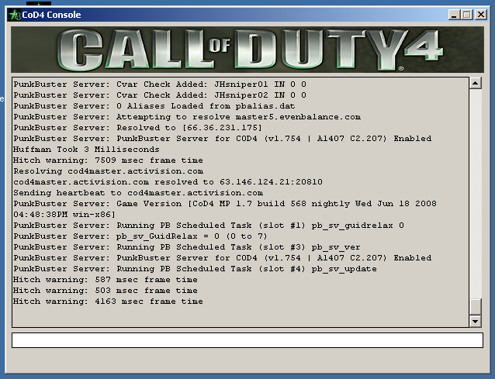Viewport: 495px width, 379px height.
Task: Click the '(slot #4) pb_sv_update' line
Action: pos(195,269)
